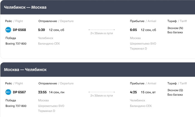
Task: Click Шереметьево SVO in return flight departure
Action: 51,106
